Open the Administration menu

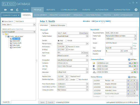pos(122,10)
